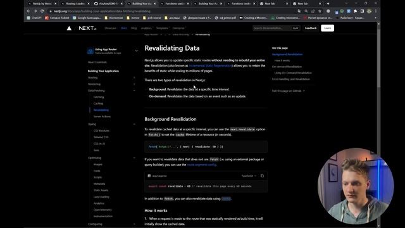This screenshot has width=405, height=228.
Task: Click the site info icon in address bar
Action: [x=51, y=11]
